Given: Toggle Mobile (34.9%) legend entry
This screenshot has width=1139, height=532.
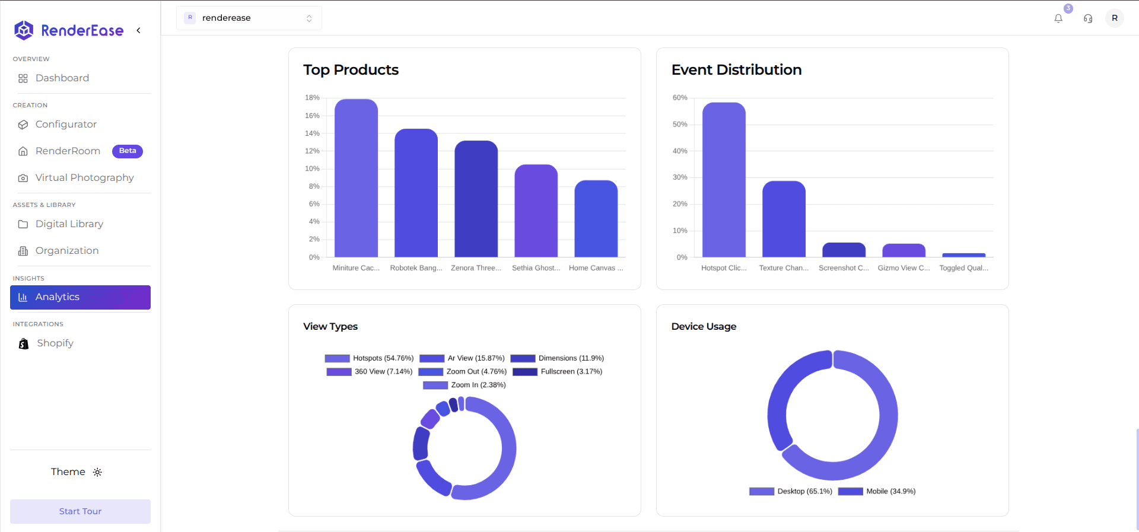Looking at the screenshot, I should [877, 492].
